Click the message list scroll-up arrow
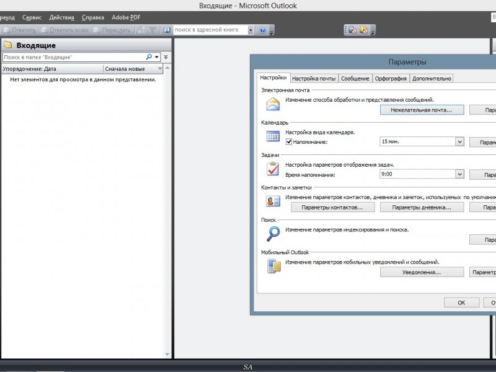Screen dimensions: 496x372 click(x=167, y=68)
